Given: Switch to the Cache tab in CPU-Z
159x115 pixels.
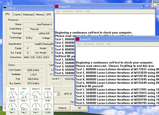Looking at the screenshot, I should pyautogui.click(x=17, y=14).
